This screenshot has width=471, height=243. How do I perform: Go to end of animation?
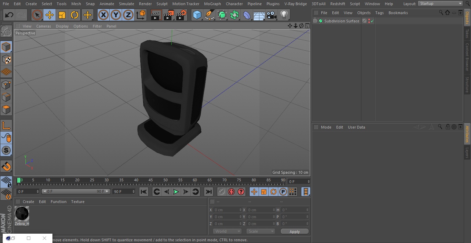point(209,192)
